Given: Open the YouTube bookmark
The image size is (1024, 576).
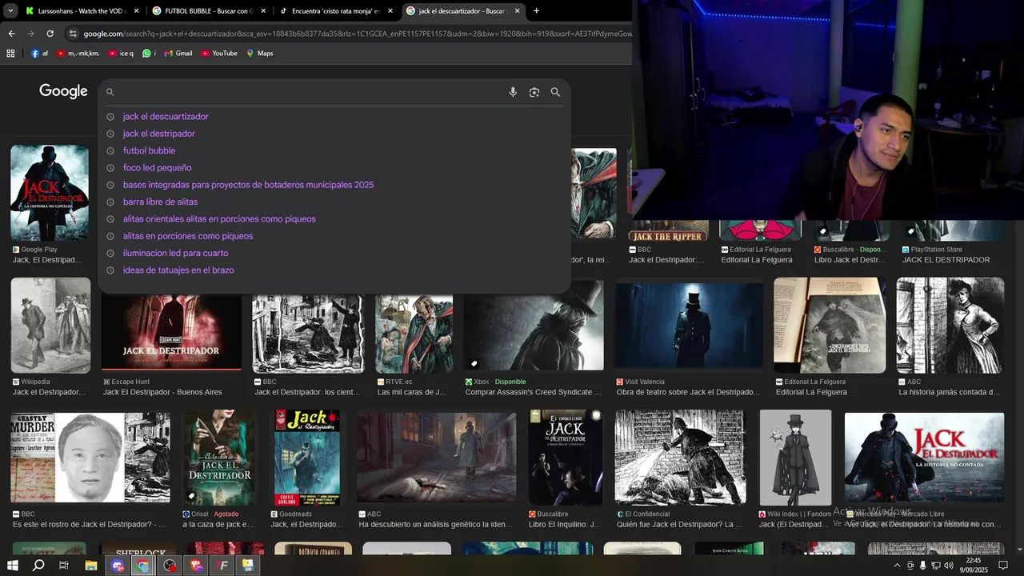Looking at the screenshot, I should 218,53.
